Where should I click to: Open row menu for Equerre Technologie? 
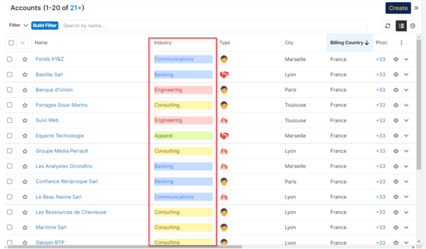coord(406,136)
